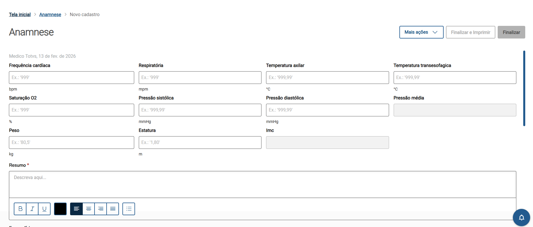
Task: Insert a bulleted list
Action: point(129,209)
